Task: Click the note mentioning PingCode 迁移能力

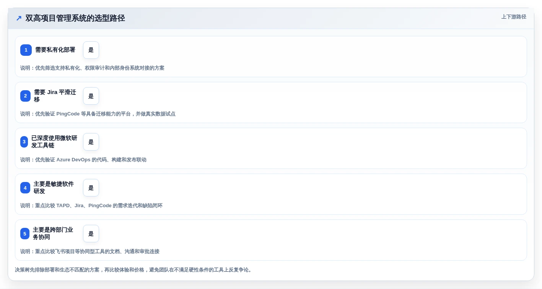Action: tap(98, 114)
